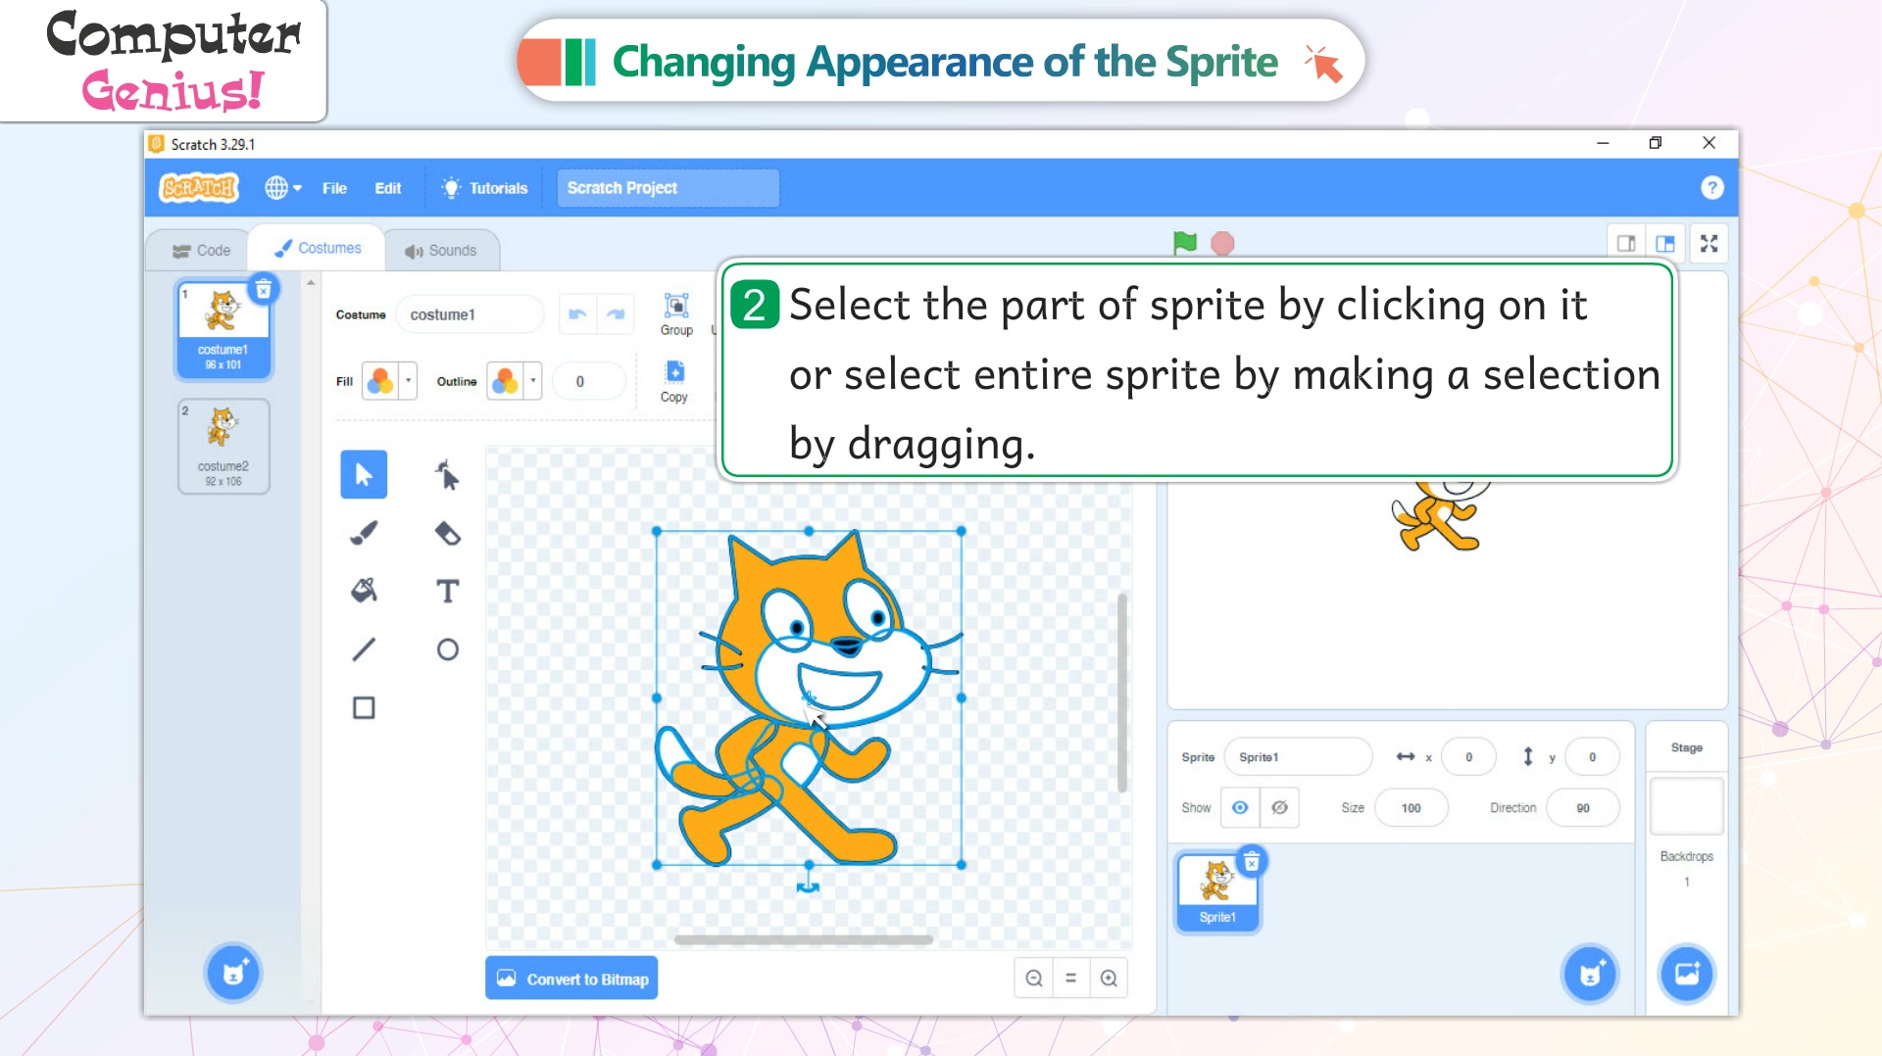This screenshot has height=1056, width=1882.
Task: Open the Outline color dropdown
Action: coord(533,381)
